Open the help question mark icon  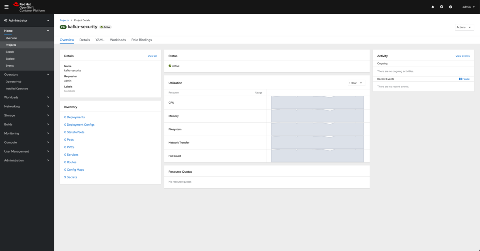click(450, 7)
